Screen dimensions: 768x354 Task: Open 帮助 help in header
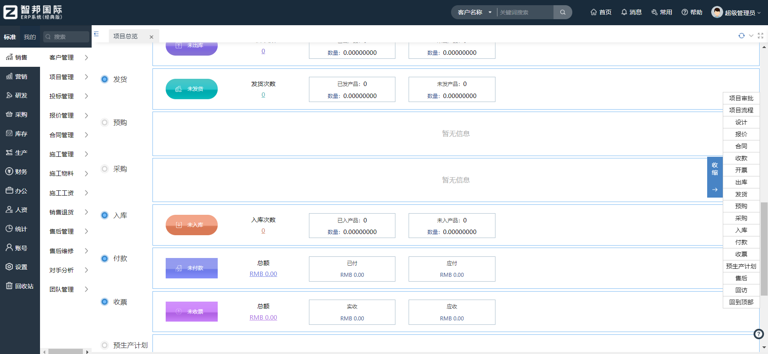[692, 12]
